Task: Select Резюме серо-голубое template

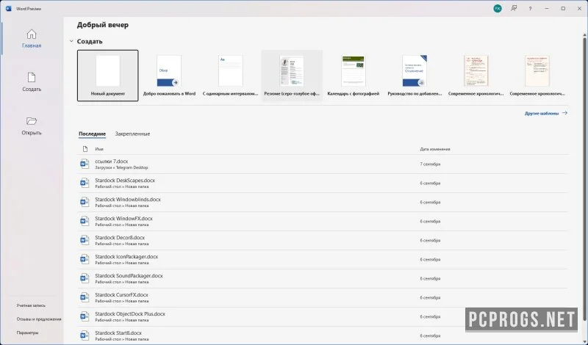Action: 292,76
